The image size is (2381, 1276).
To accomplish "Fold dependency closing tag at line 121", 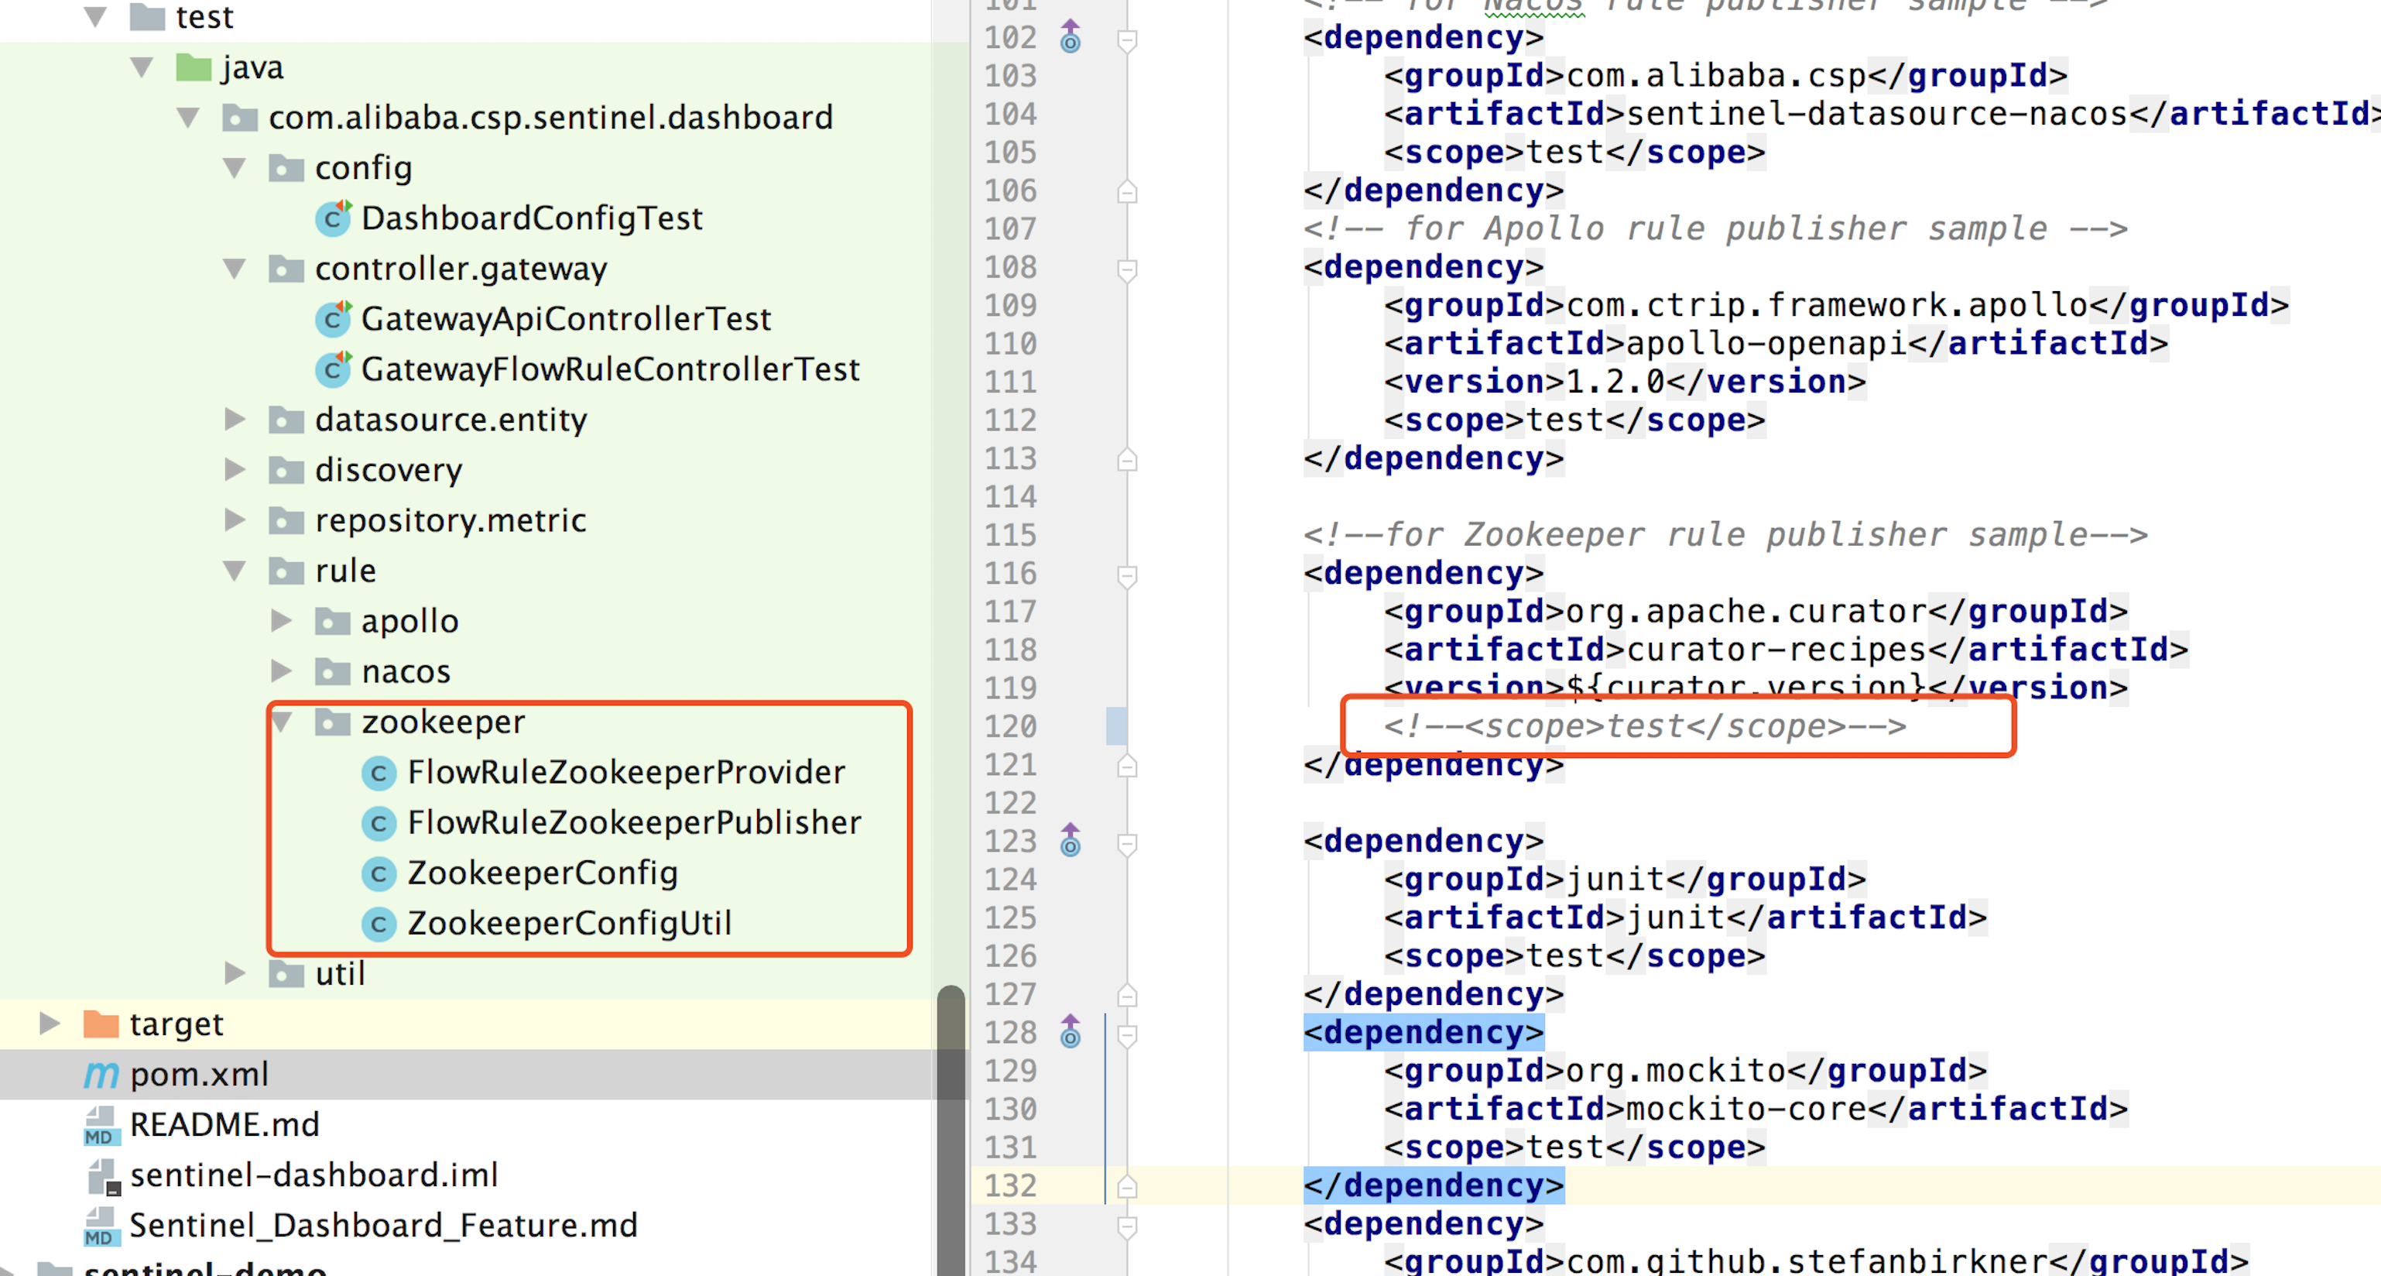I will 1127,766.
